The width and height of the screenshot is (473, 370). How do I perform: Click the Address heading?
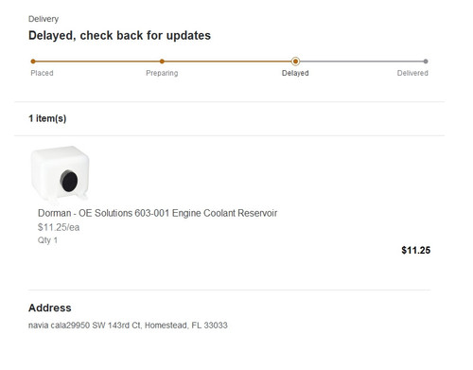pos(50,308)
